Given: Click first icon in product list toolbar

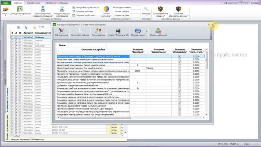Looking at the screenshot, I should click(x=18, y=27).
